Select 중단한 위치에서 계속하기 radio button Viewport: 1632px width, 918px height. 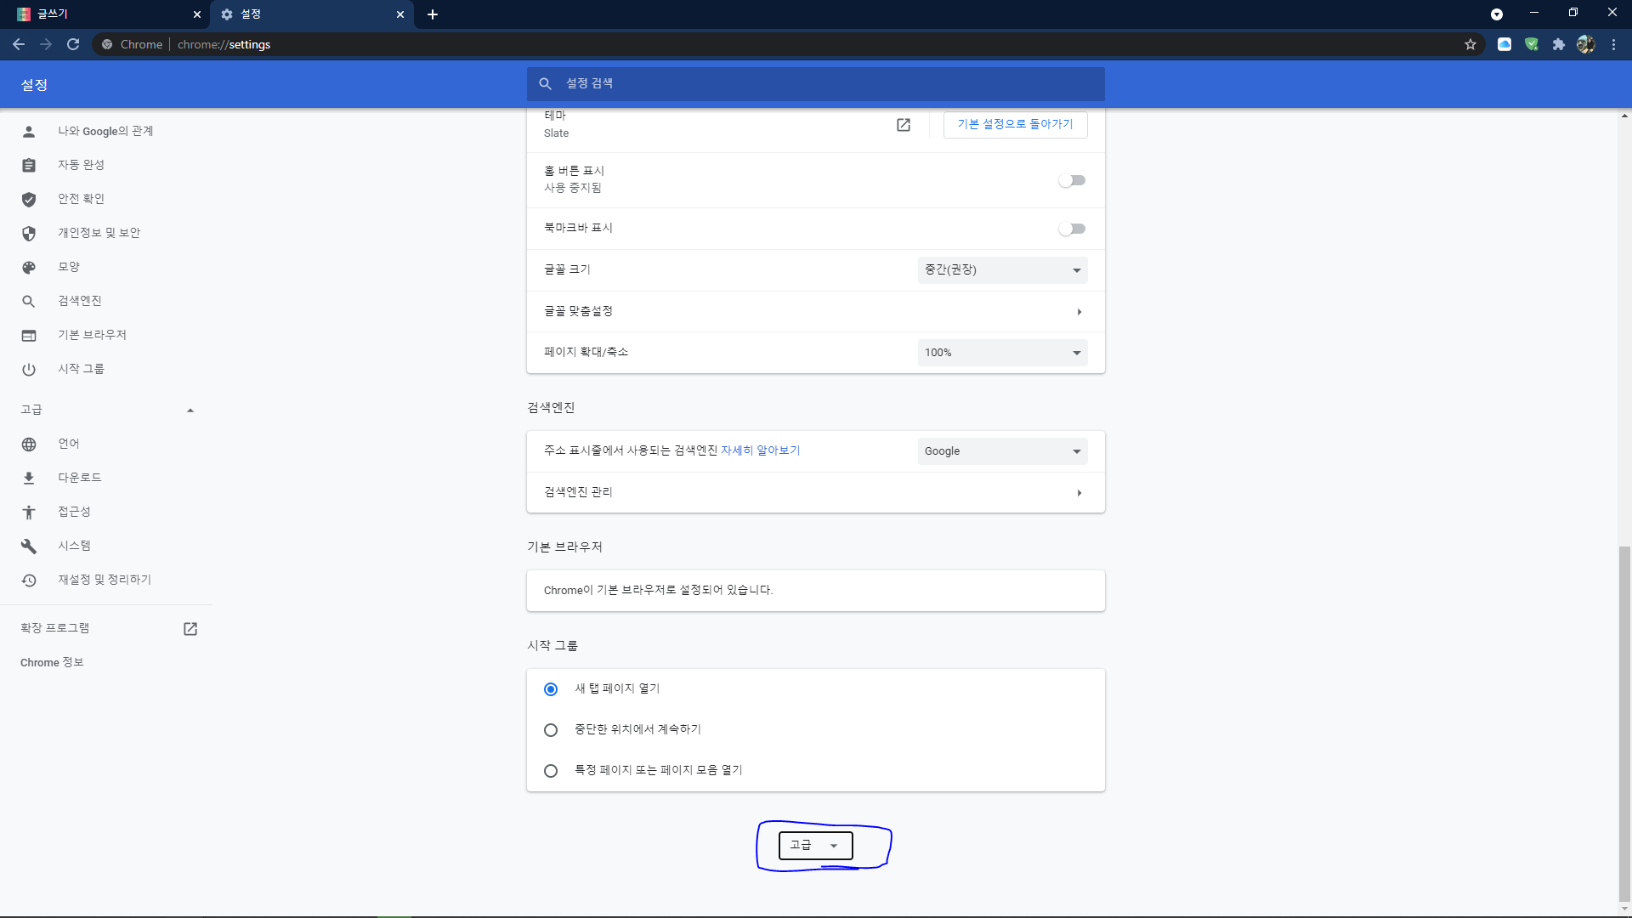551,730
